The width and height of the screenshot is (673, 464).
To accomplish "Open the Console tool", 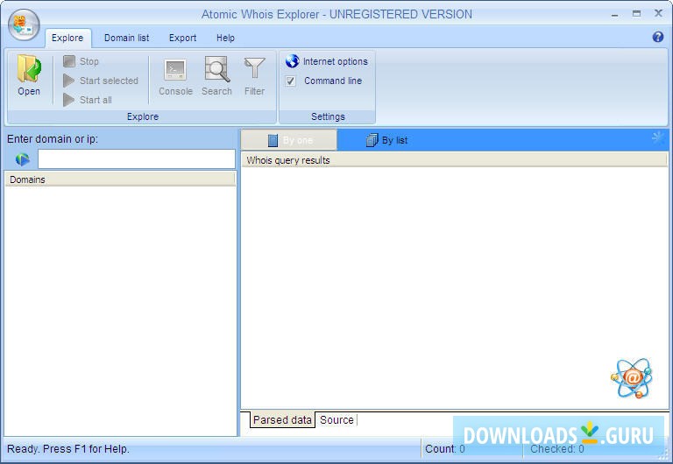I will [x=175, y=77].
